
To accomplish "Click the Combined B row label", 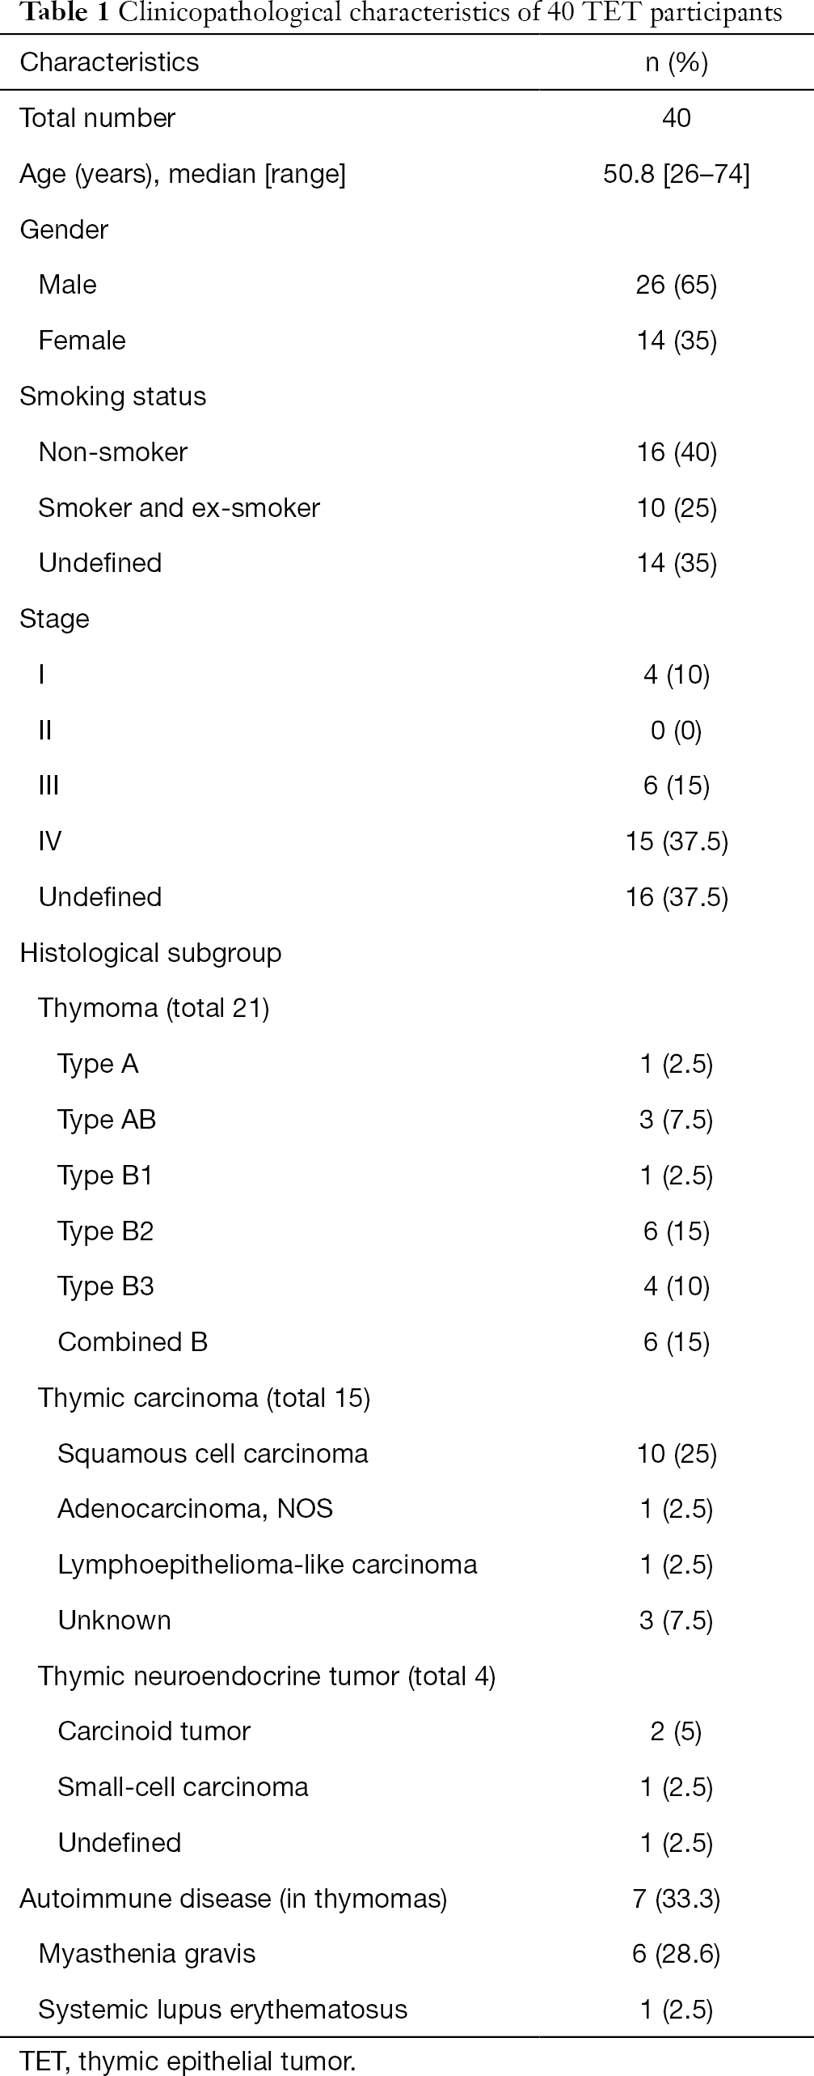I will click(x=133, y=1342).
